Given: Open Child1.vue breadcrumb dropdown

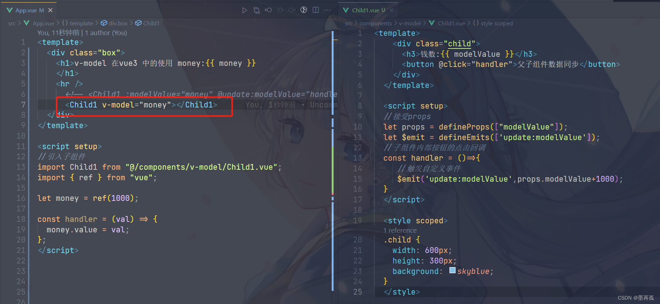Looking at the screenshot, I should [x=451, y=23].
